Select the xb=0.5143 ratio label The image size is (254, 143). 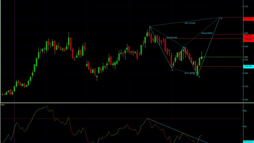172,37
